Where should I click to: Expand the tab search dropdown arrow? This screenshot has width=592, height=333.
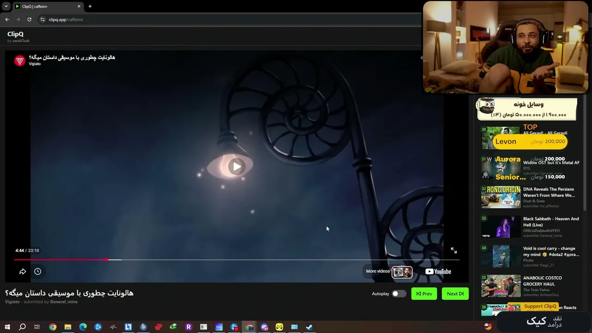[6, 6]
